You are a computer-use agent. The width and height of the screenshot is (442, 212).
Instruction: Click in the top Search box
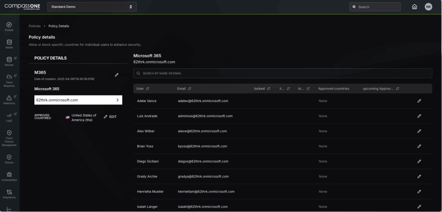375,7
